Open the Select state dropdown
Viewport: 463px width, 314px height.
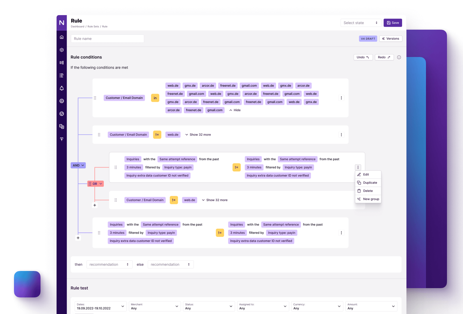(x=361, y=23)
